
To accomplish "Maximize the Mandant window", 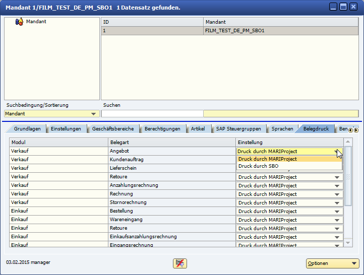I will (343, 7).
